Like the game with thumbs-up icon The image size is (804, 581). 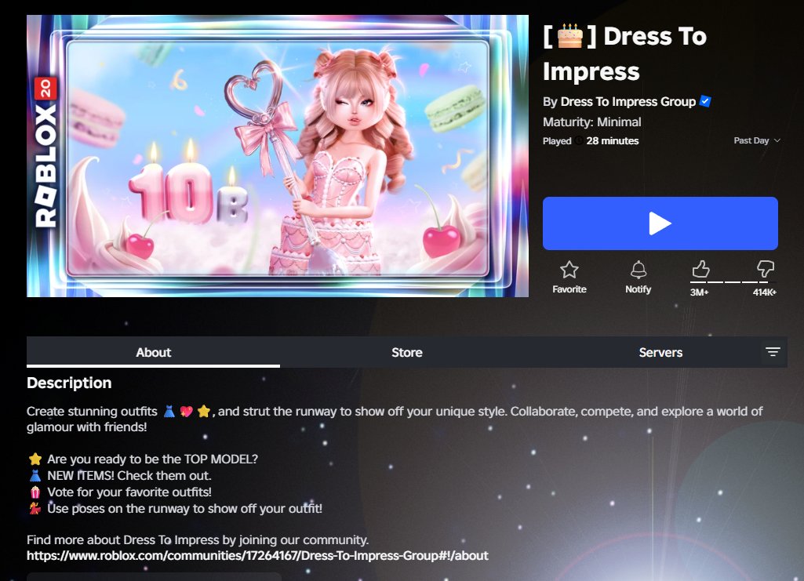(x=700, y=269)
